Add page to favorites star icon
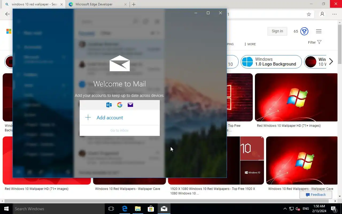The width and height of the screenshot is (342, 214). [x=309, y=14]
